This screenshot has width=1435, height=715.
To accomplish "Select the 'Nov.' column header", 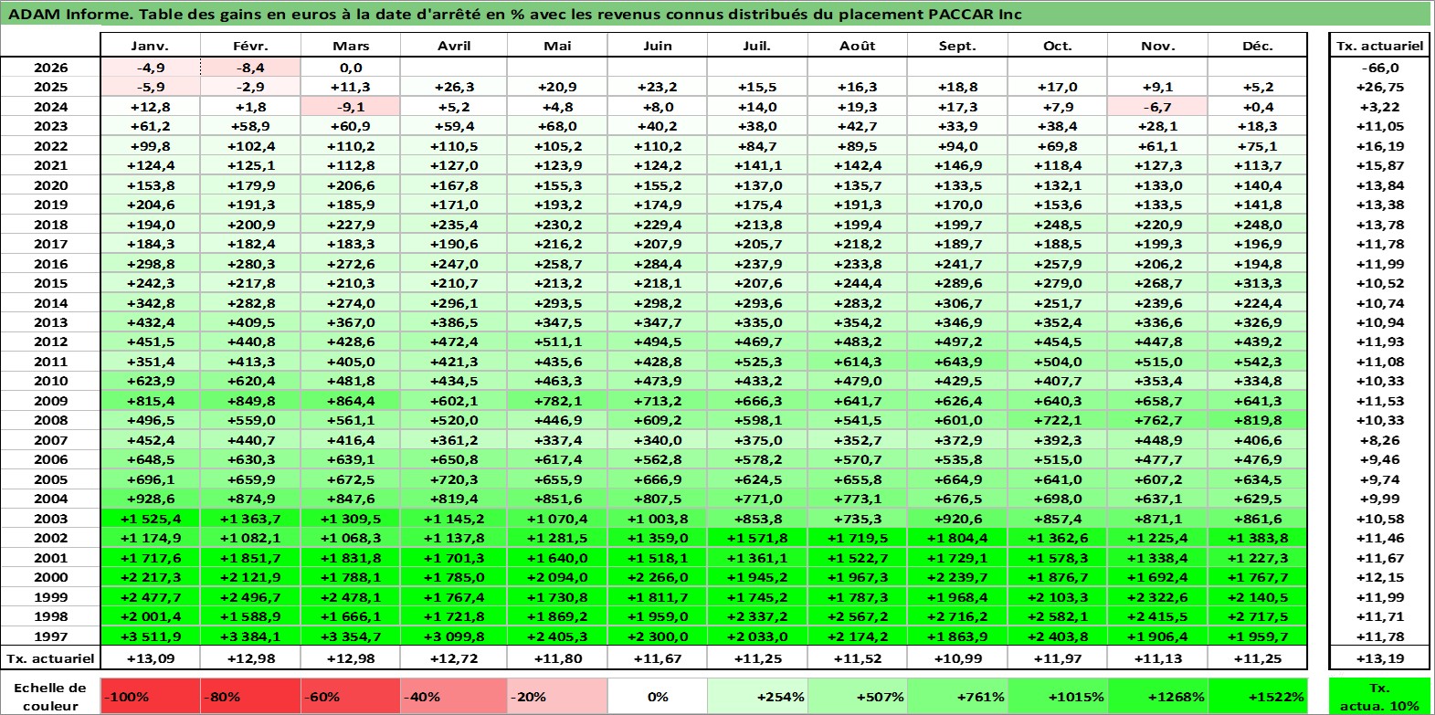I will coord(1157,46).
